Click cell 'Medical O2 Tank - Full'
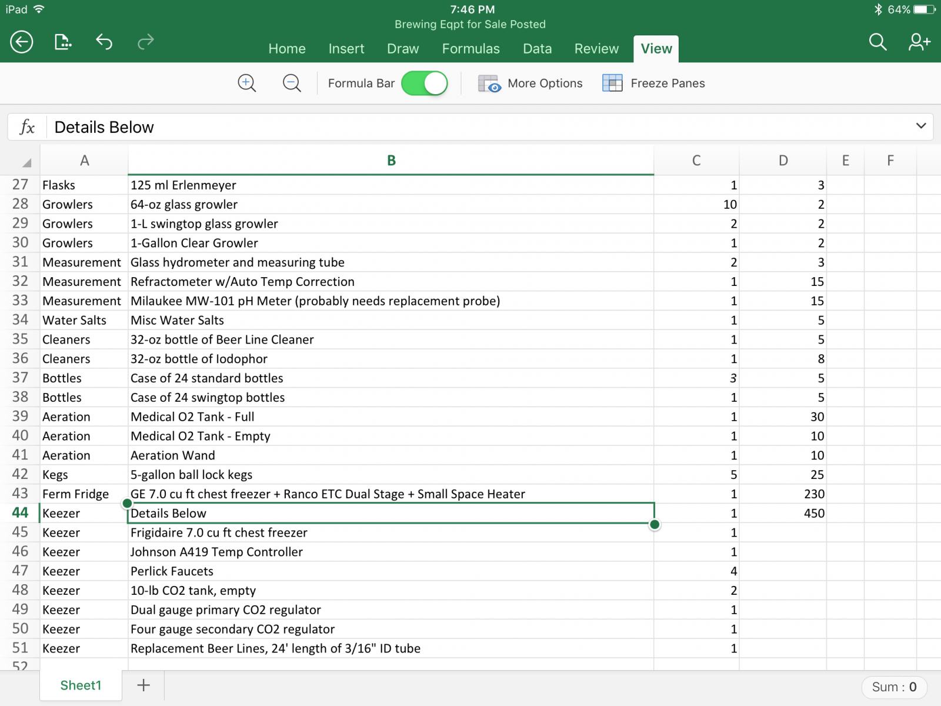Viewport: 941px width, 706px height. click(x=391, y=417)
